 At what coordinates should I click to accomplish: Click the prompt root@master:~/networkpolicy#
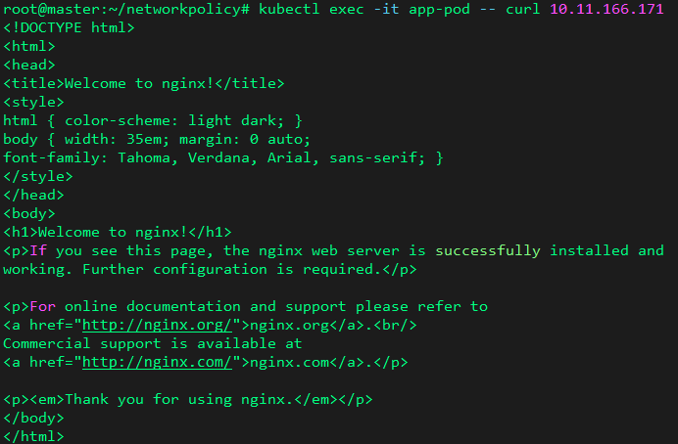coord(125,9)
